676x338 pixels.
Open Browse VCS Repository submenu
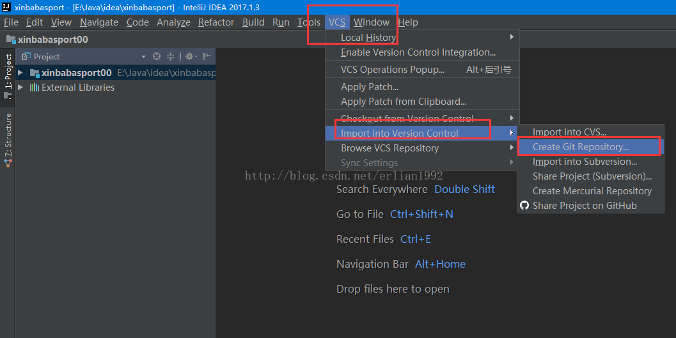coord(422,148)
